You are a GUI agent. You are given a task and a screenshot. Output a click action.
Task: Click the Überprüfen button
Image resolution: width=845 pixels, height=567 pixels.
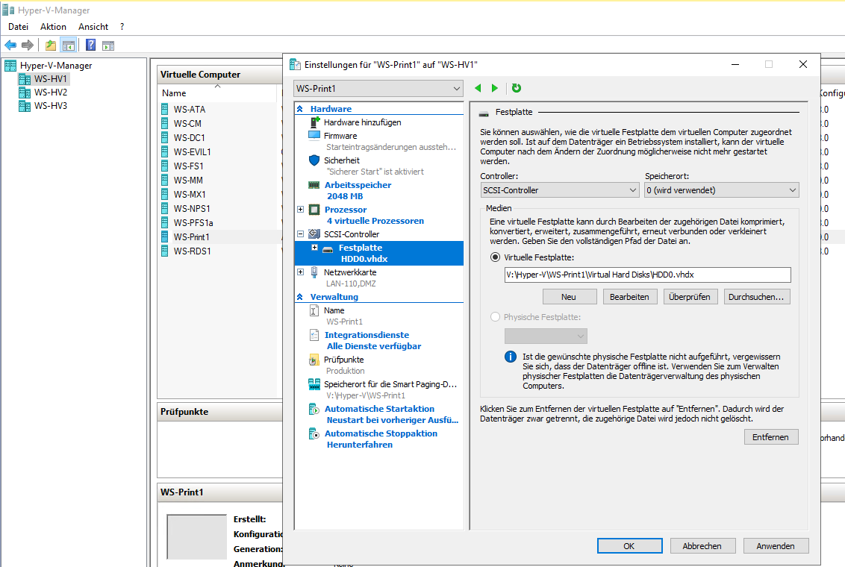(690, 297)
